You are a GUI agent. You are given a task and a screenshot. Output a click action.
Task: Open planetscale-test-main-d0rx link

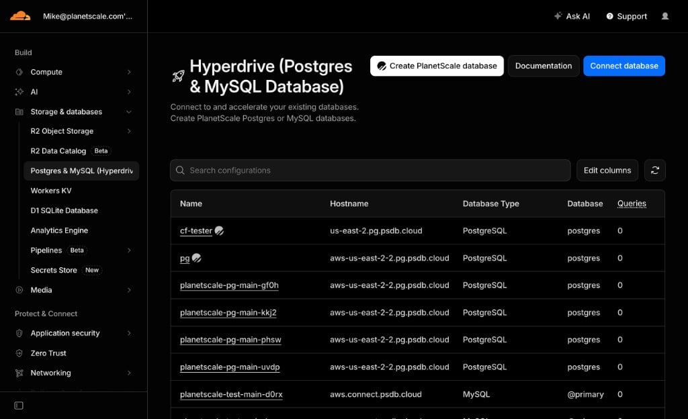tap(231, 394)
